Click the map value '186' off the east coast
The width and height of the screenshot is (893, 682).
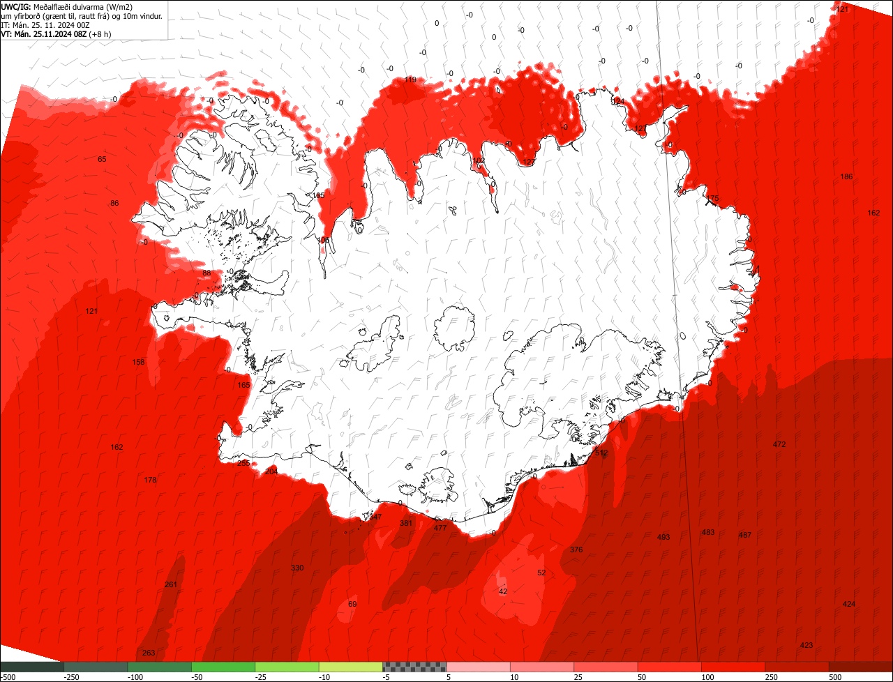tap(846, 176)
